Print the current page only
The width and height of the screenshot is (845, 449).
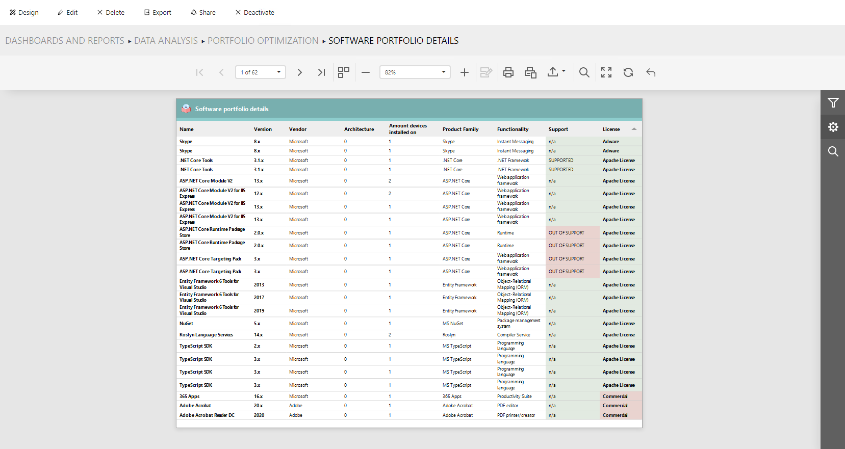tap(530, 72)
